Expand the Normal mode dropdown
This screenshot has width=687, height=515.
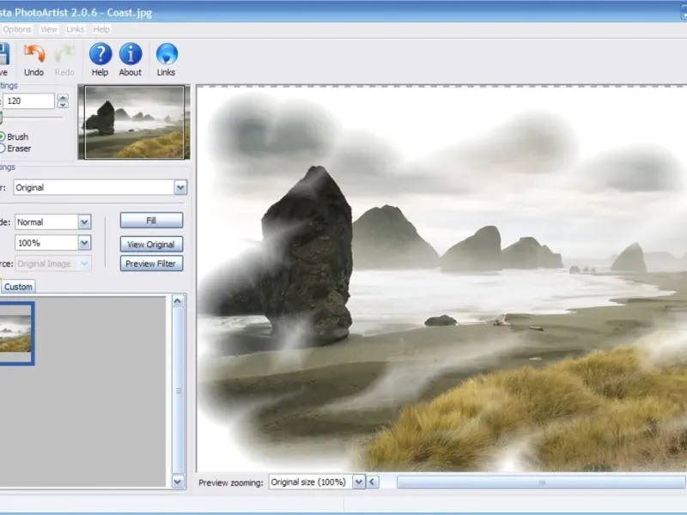tap(84, 221)
